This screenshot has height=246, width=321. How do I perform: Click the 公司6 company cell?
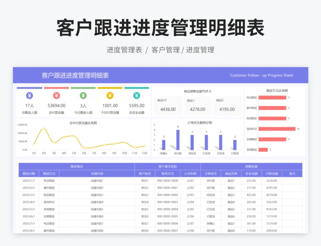click(190, 217)
